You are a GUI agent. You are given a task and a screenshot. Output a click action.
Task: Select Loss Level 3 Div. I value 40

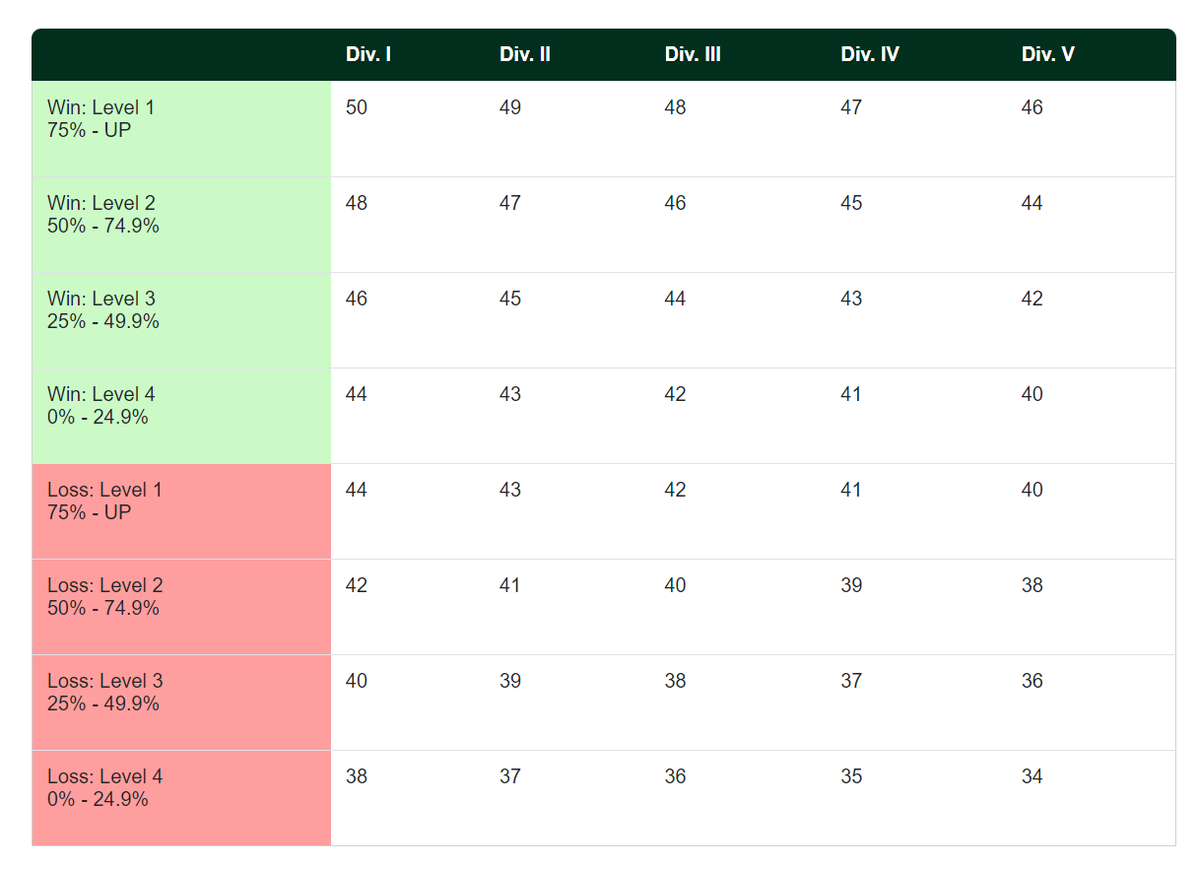coord(357,681)
